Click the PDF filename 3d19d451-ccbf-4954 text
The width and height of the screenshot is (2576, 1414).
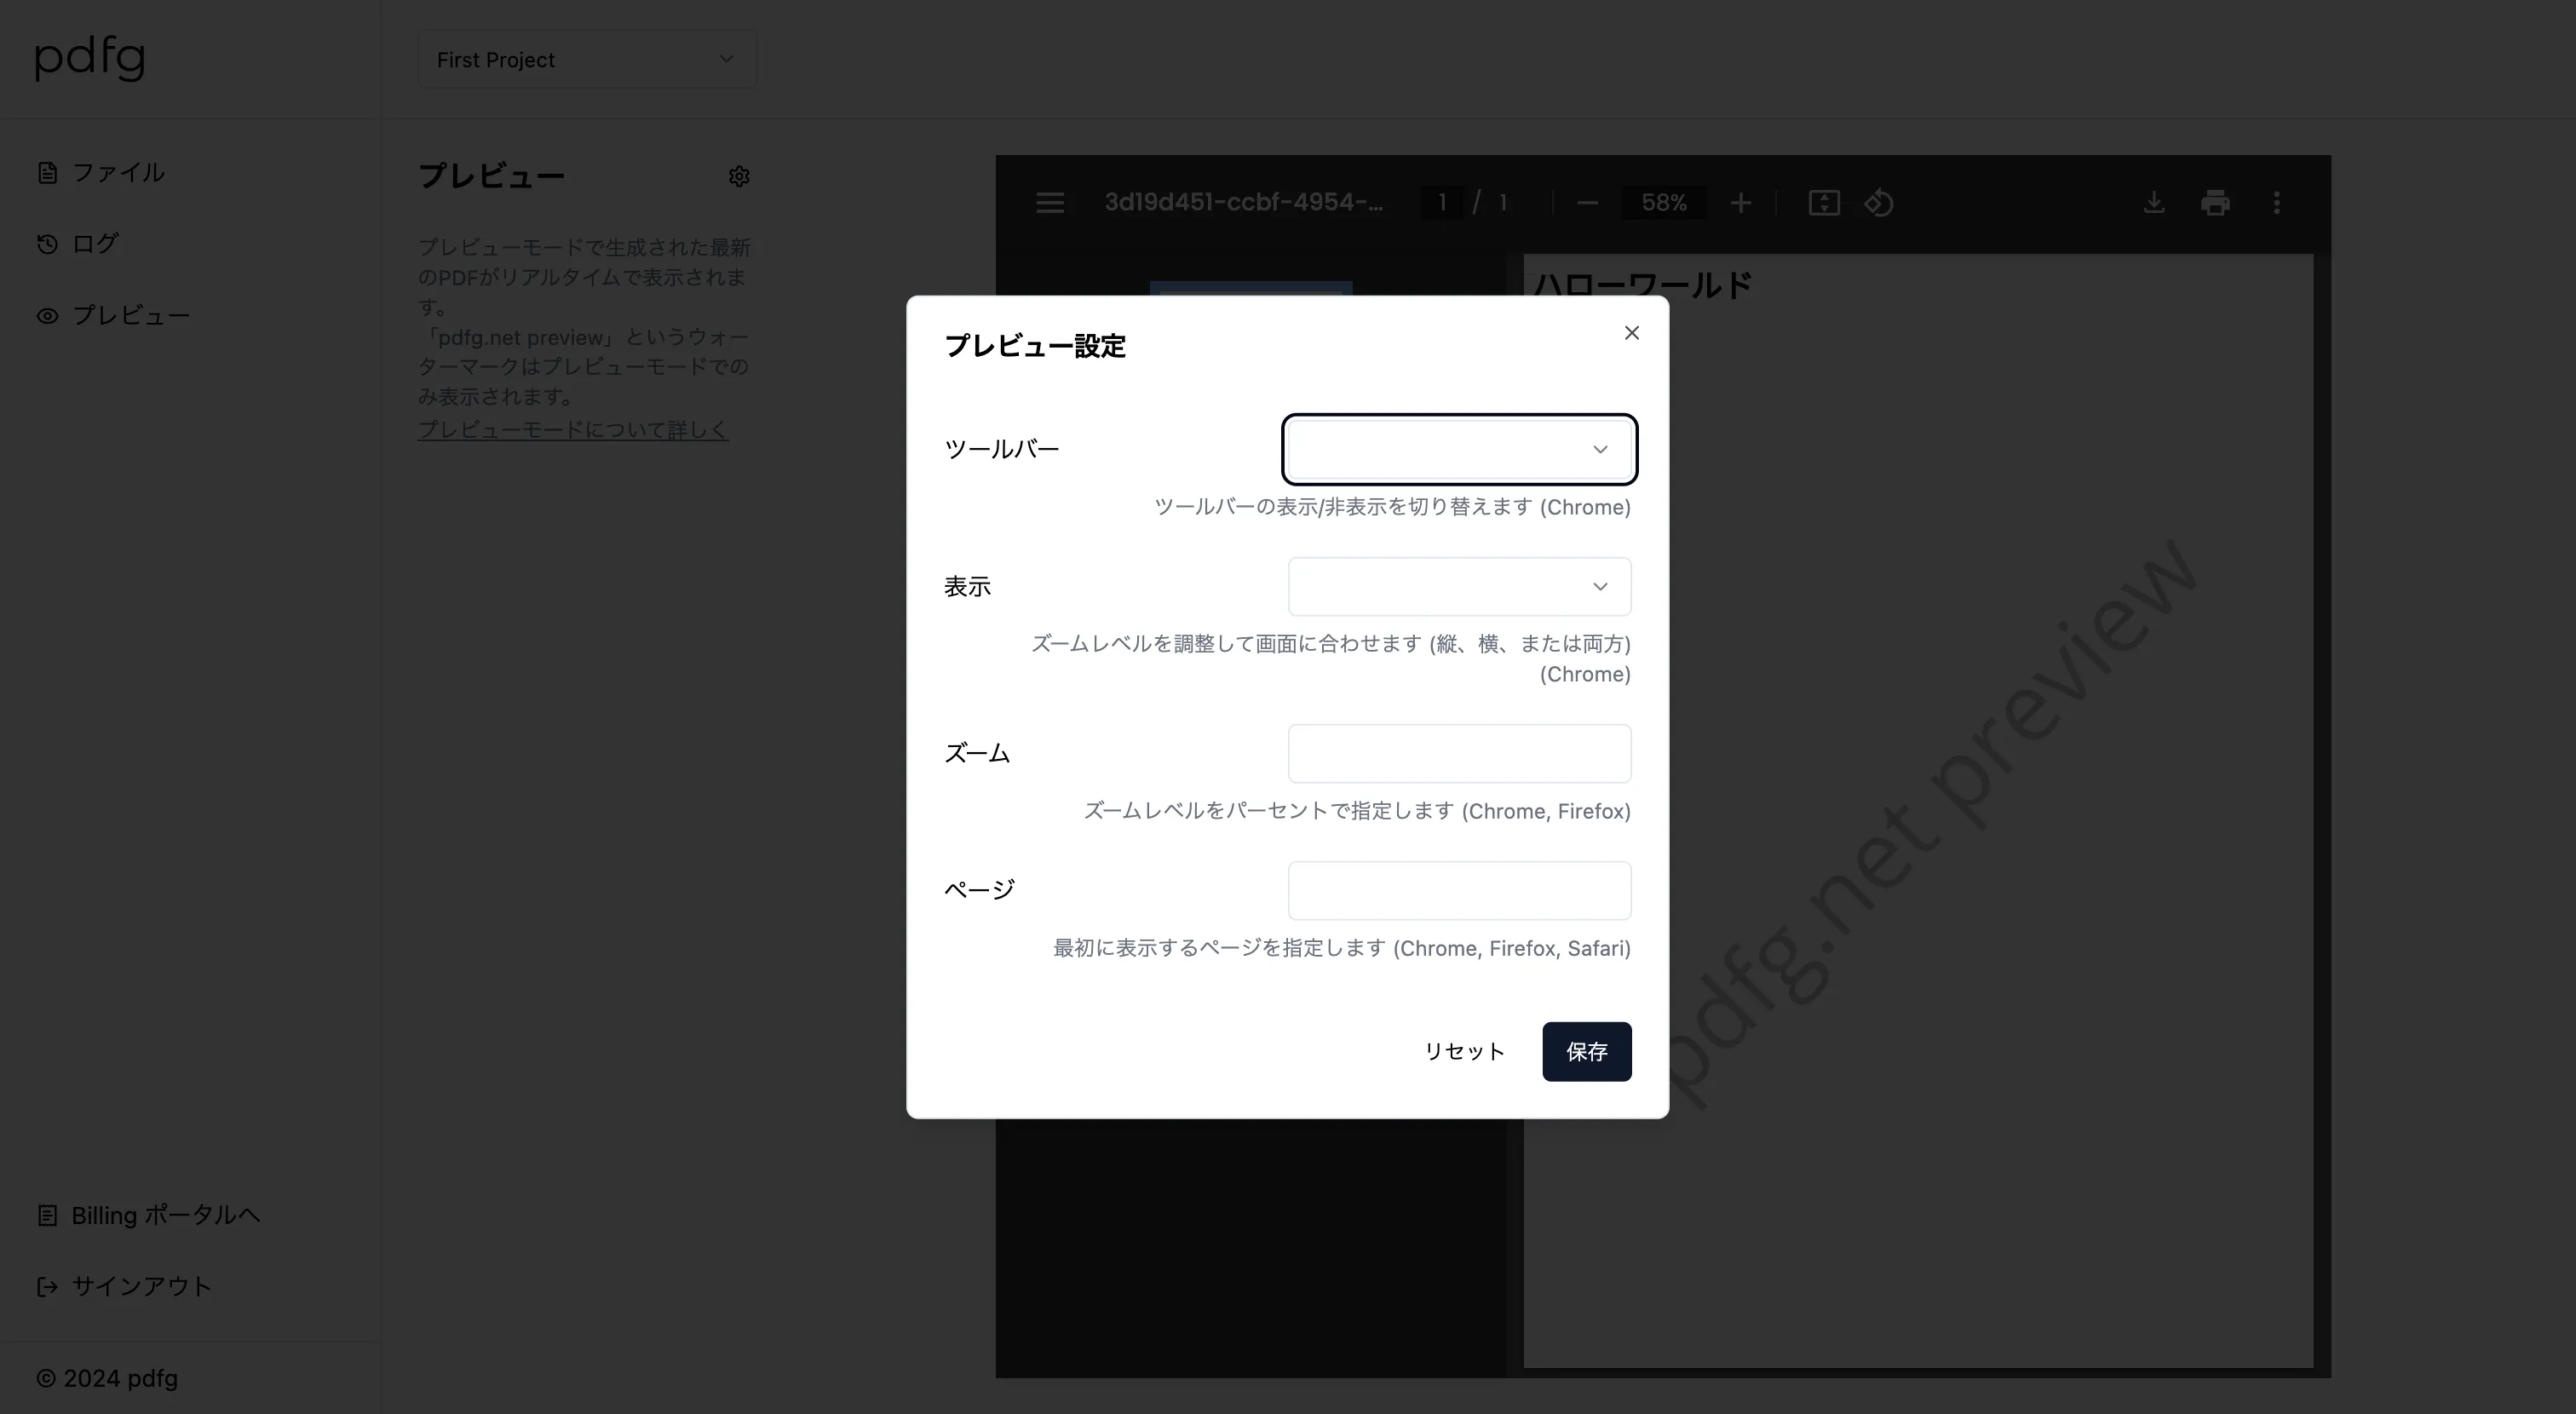[1243, 202]
